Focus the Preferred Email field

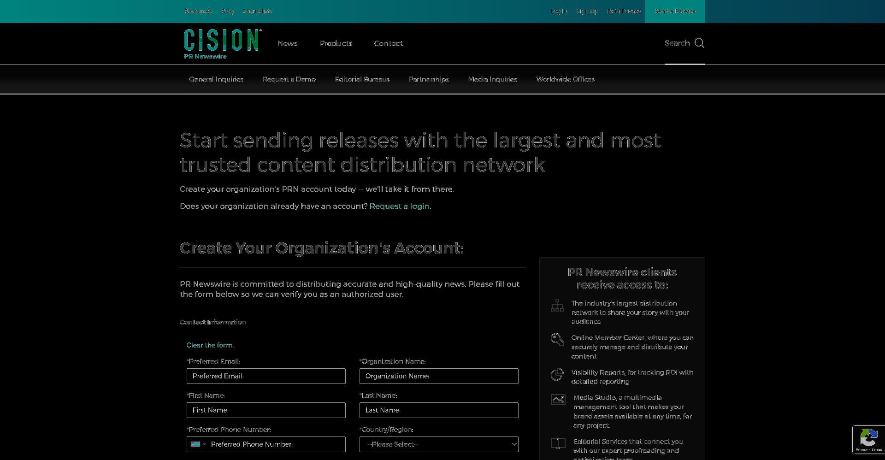coord(266,376)
